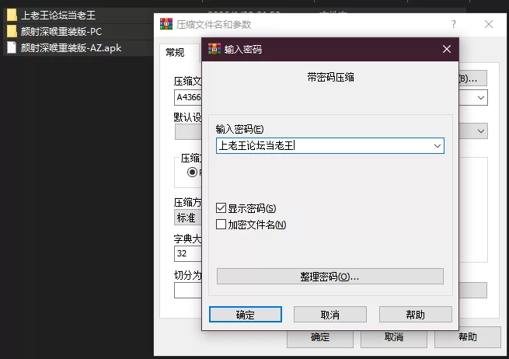Image resolution: width=509 pixels, height=359 pixels.
Task: Switch to the 常规 tab
Action: [x=175, y=52]
